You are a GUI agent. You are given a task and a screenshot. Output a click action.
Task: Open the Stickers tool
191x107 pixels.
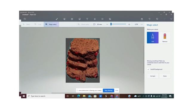coord(80,19)
